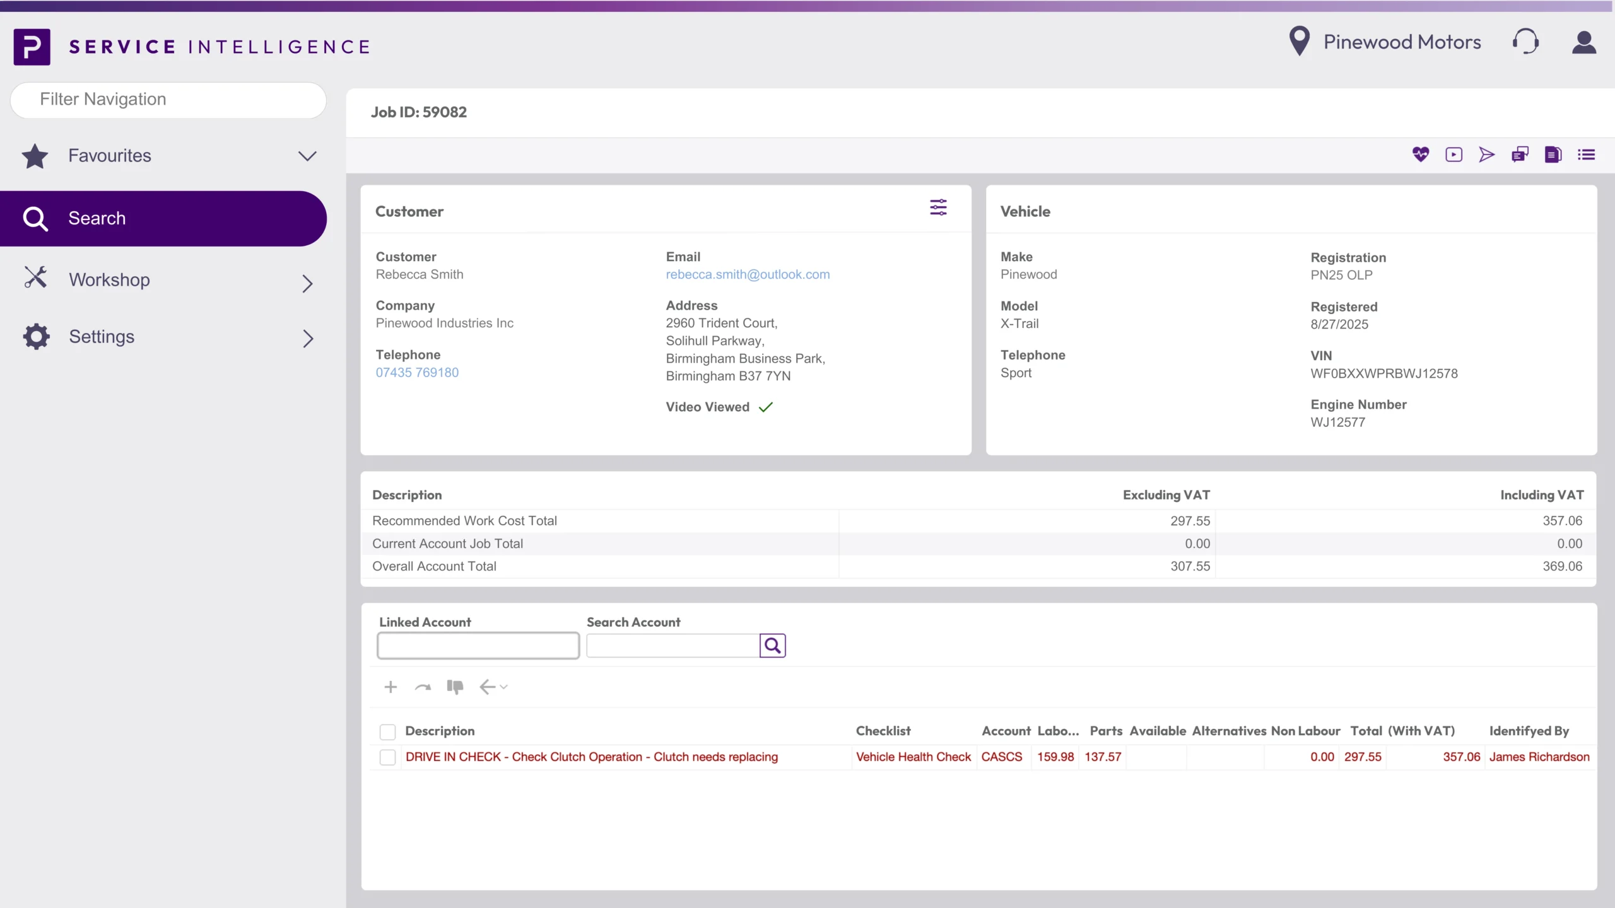Click the Excluding VAT column header

1166,495
